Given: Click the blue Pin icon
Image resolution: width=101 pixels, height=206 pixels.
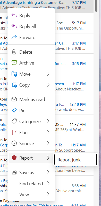Looking at the screenshot, I should 14,110.
